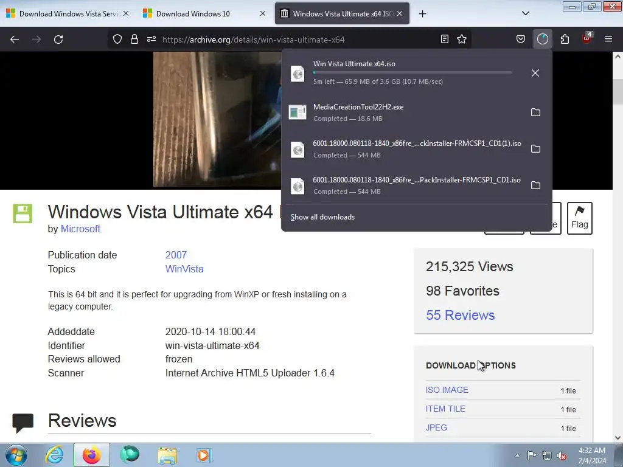
Task: Open the Microsoft creator link
Action: 80,229
